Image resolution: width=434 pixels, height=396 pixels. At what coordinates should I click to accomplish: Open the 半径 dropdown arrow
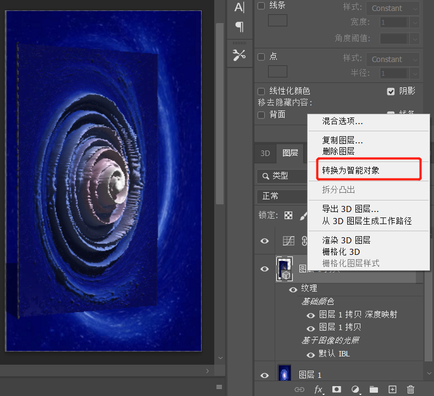click(415, 74)
